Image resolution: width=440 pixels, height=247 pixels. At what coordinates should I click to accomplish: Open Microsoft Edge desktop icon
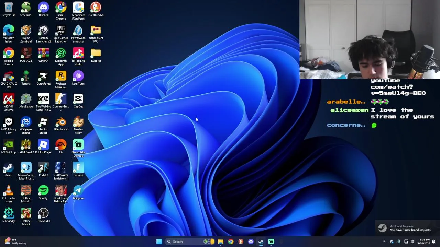(9, 34)
